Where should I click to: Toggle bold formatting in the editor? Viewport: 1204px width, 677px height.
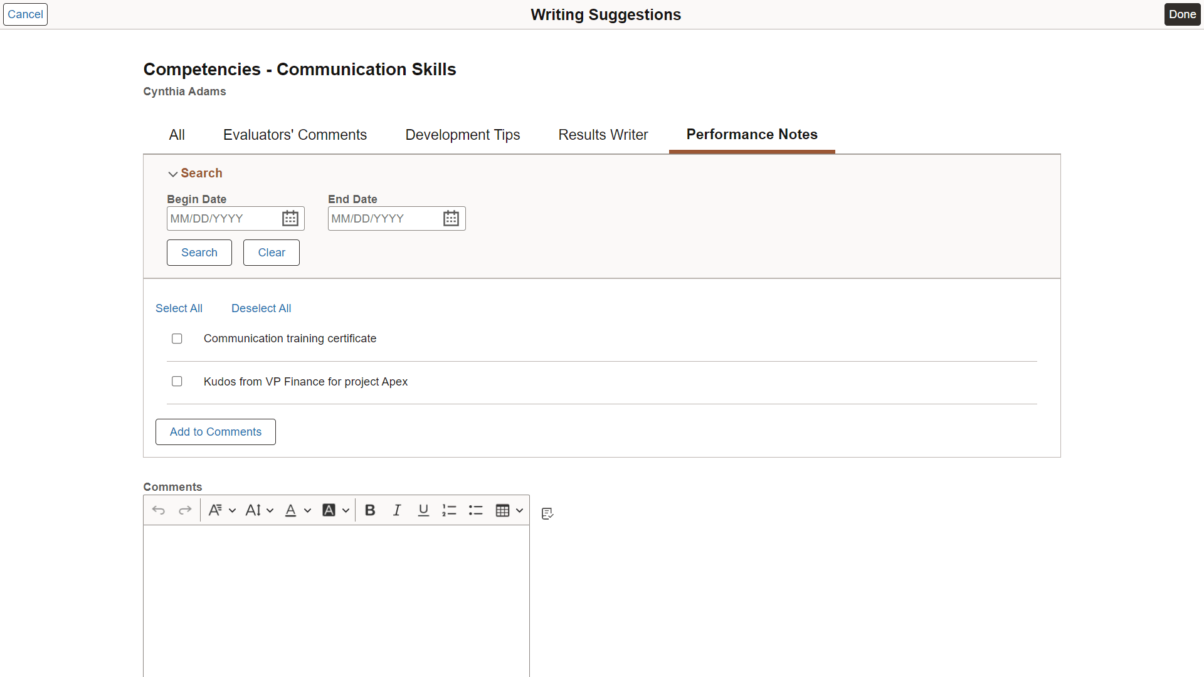point(370,510)
